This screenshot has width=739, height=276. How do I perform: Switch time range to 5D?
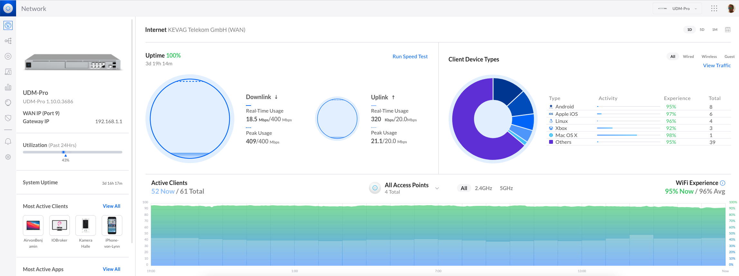tap(702, 30)
